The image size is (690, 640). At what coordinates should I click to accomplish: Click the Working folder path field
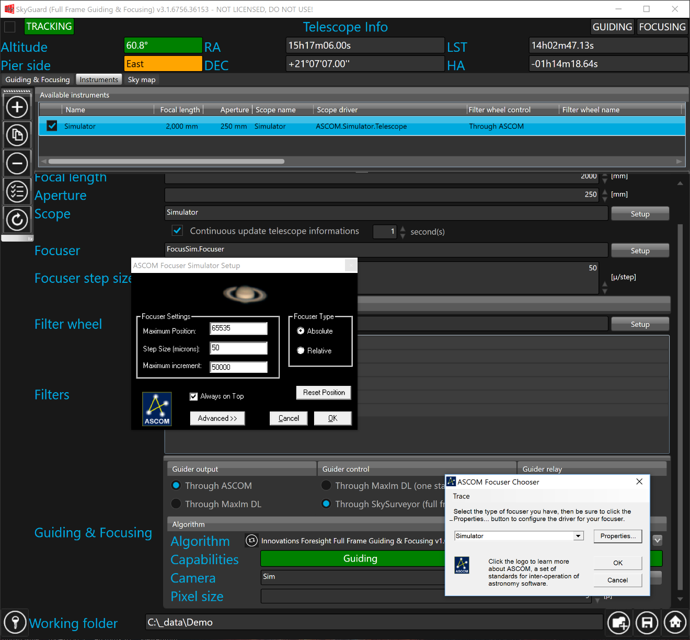(x=374, y=622)
